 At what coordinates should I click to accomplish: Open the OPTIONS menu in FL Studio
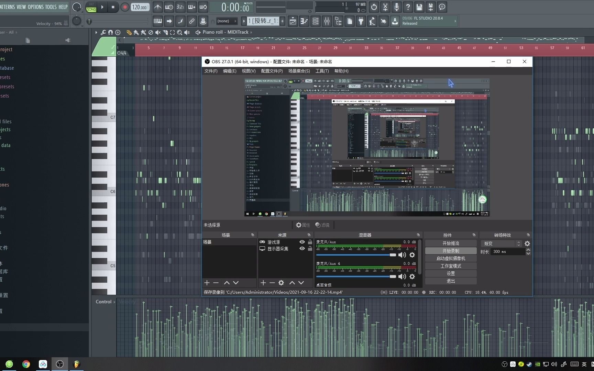(36, 7)
